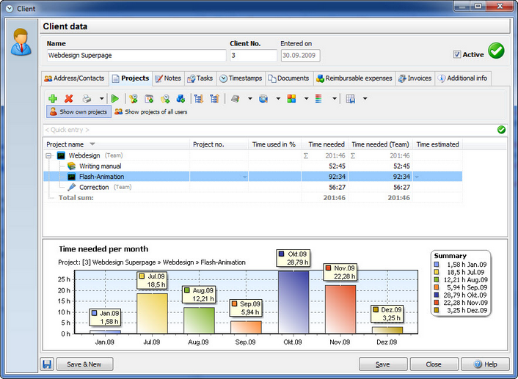Toggle the Active checkbox
Viewport: 518px width, 379px height.
point(457,54)
